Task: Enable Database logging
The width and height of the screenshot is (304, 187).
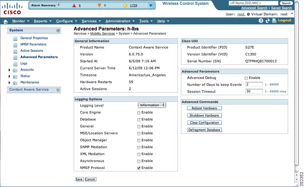Action: [138, 119]
